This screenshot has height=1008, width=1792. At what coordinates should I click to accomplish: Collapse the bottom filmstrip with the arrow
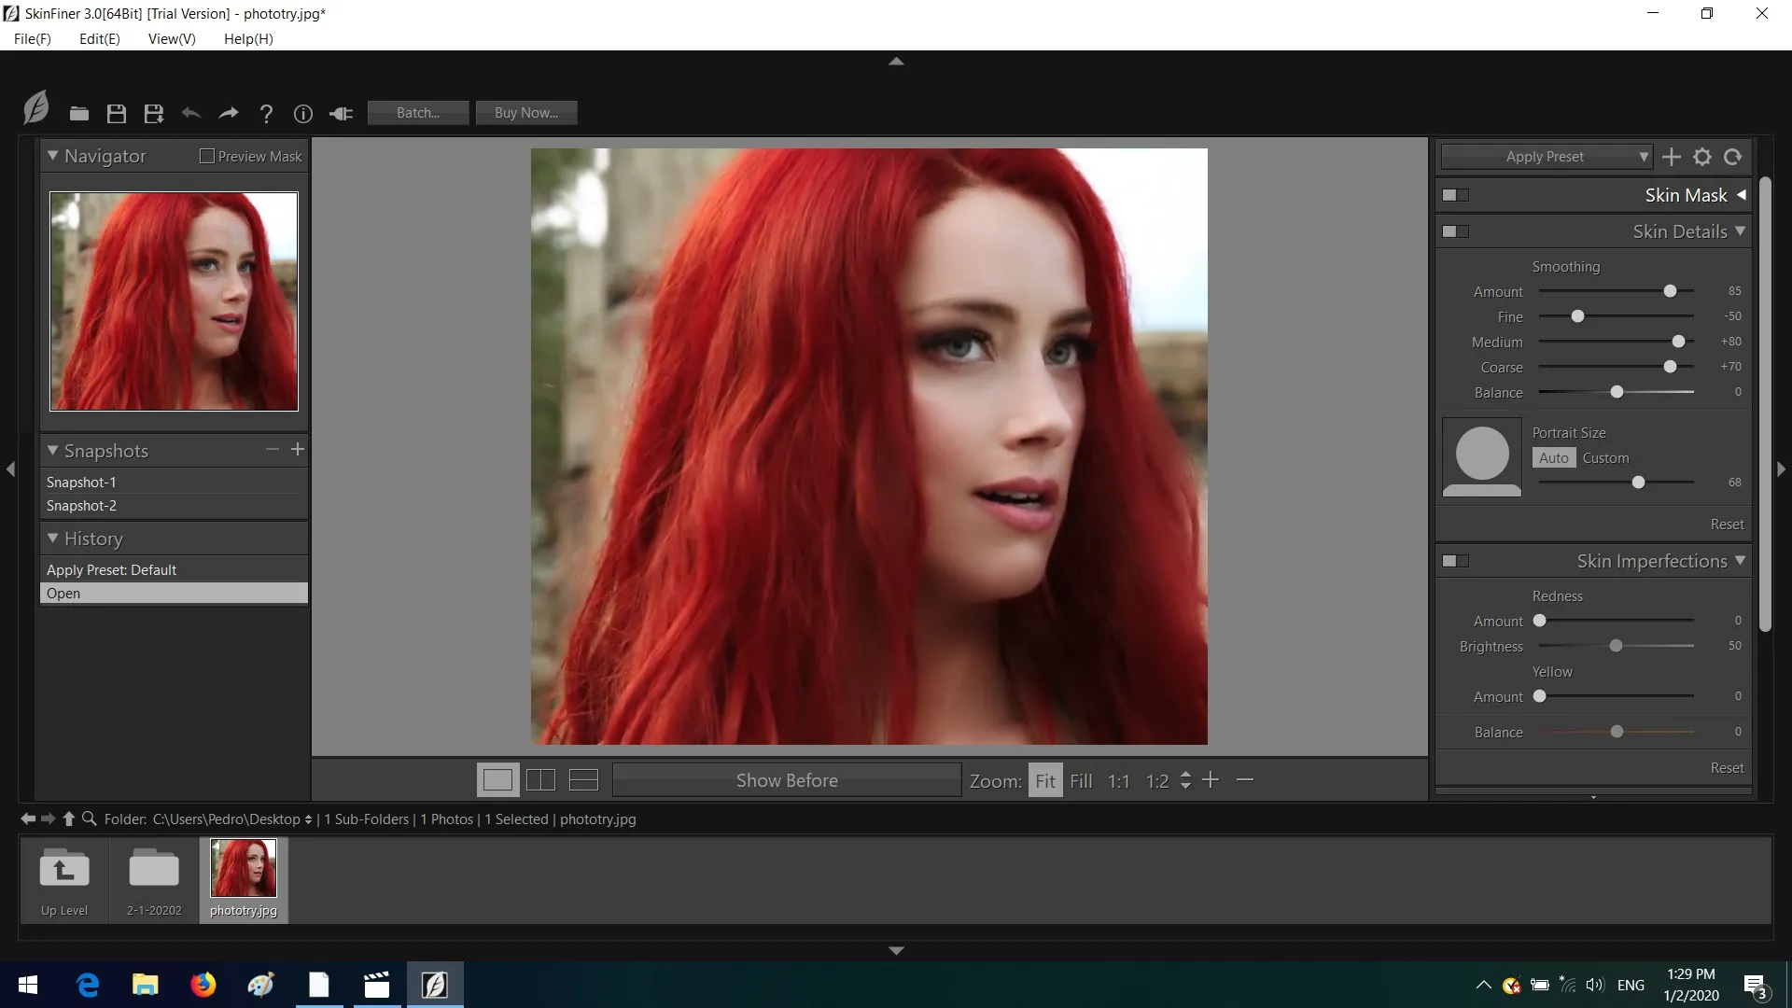point(896,950)
